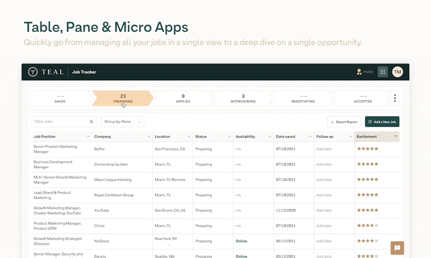This screenshot has height=258, width=431.
Task: Click the download icon on Export Report
Action: click(x=333, y=122)
